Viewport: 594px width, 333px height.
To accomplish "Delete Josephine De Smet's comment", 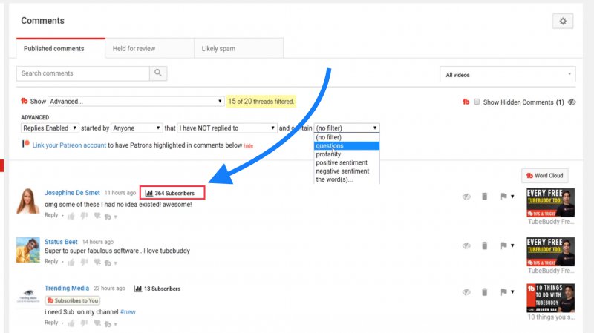I will click(x=484, y=197).
